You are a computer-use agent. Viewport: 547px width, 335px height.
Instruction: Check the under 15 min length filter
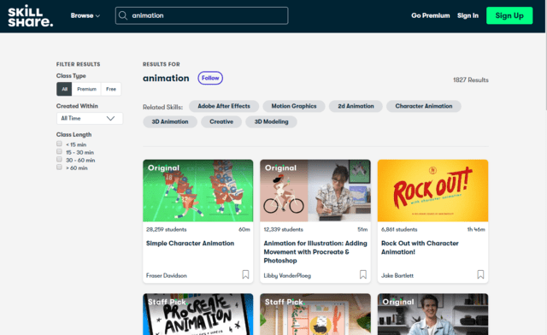[59, 144]
